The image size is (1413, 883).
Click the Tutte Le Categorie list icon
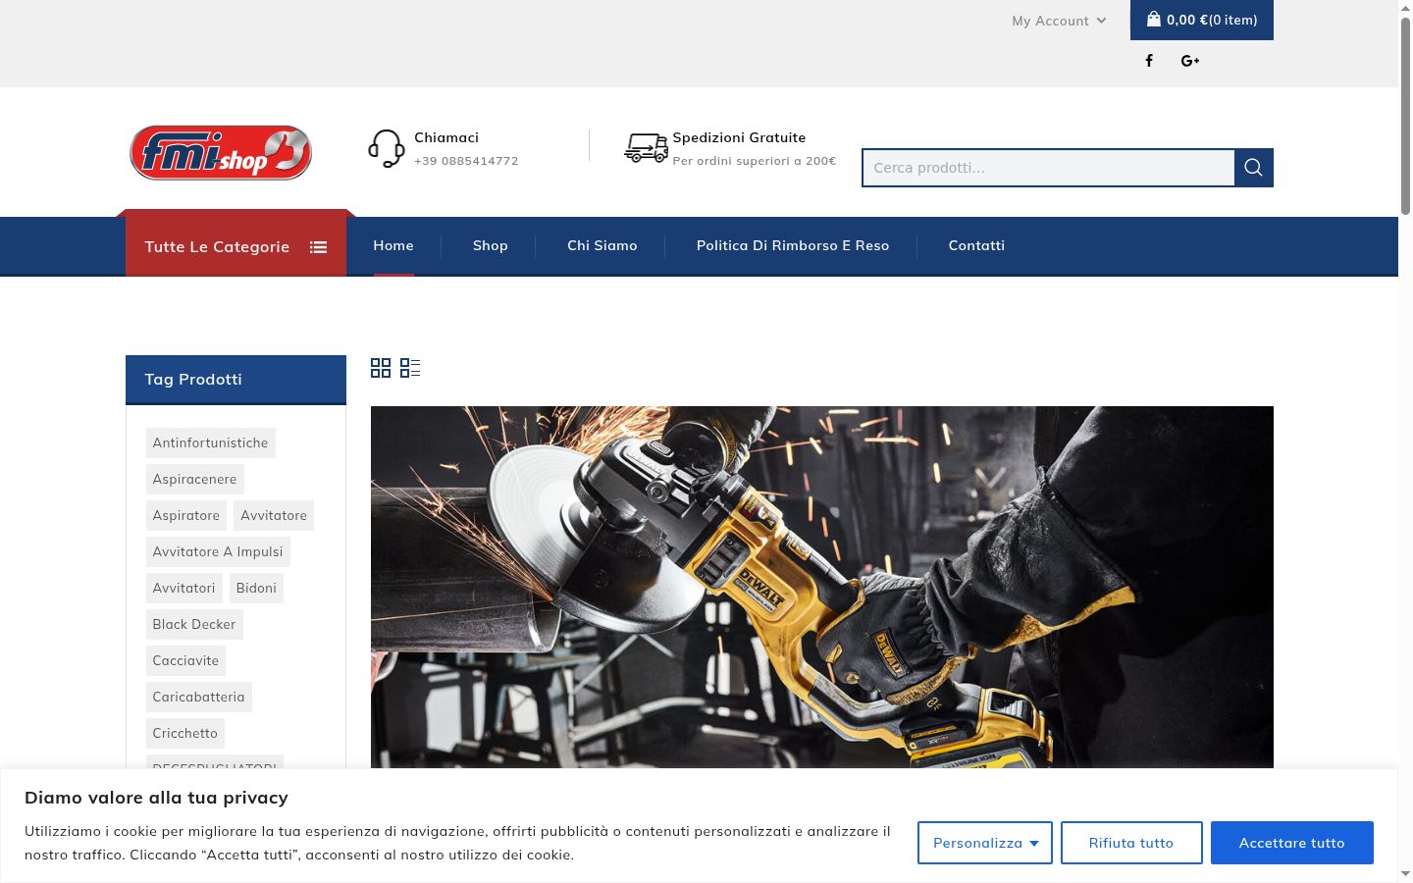pyautogui.click(x=318, y=247)
